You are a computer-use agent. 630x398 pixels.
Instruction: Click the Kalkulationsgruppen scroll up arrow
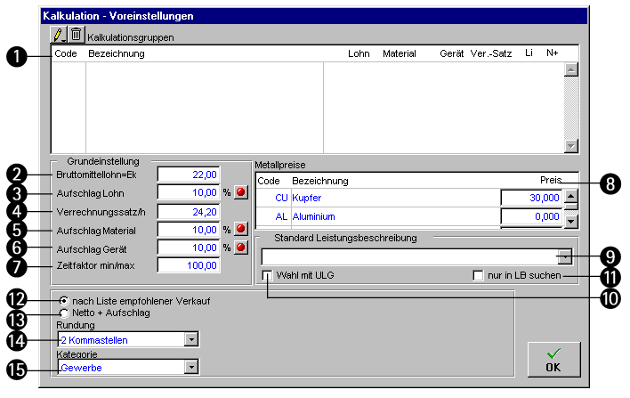coord(571,70)
